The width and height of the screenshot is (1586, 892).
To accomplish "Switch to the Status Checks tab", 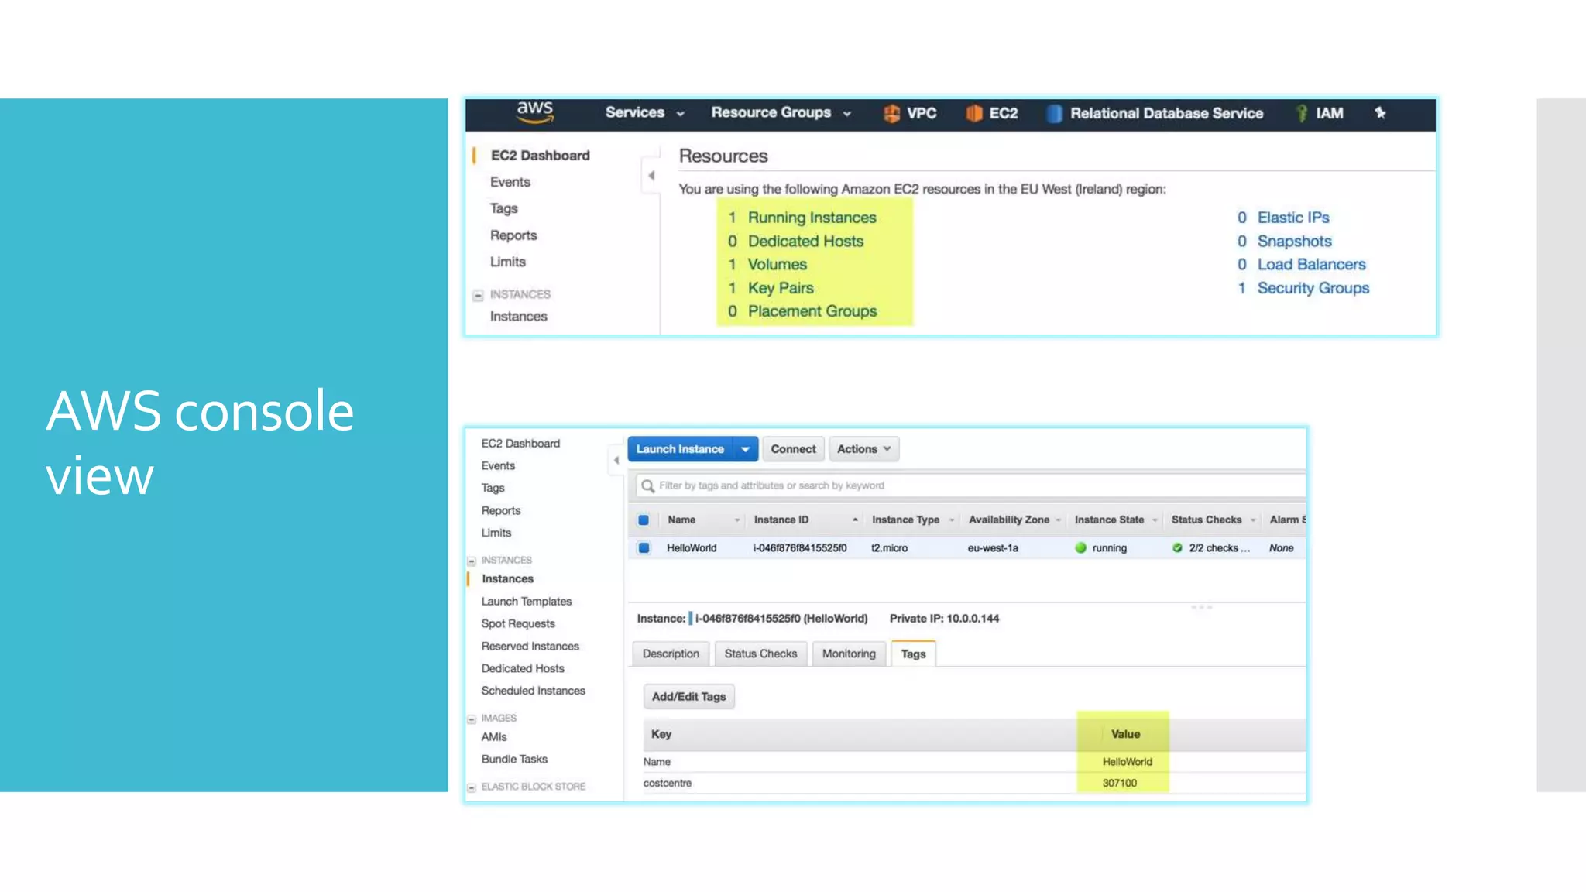I will pos(760,654).
